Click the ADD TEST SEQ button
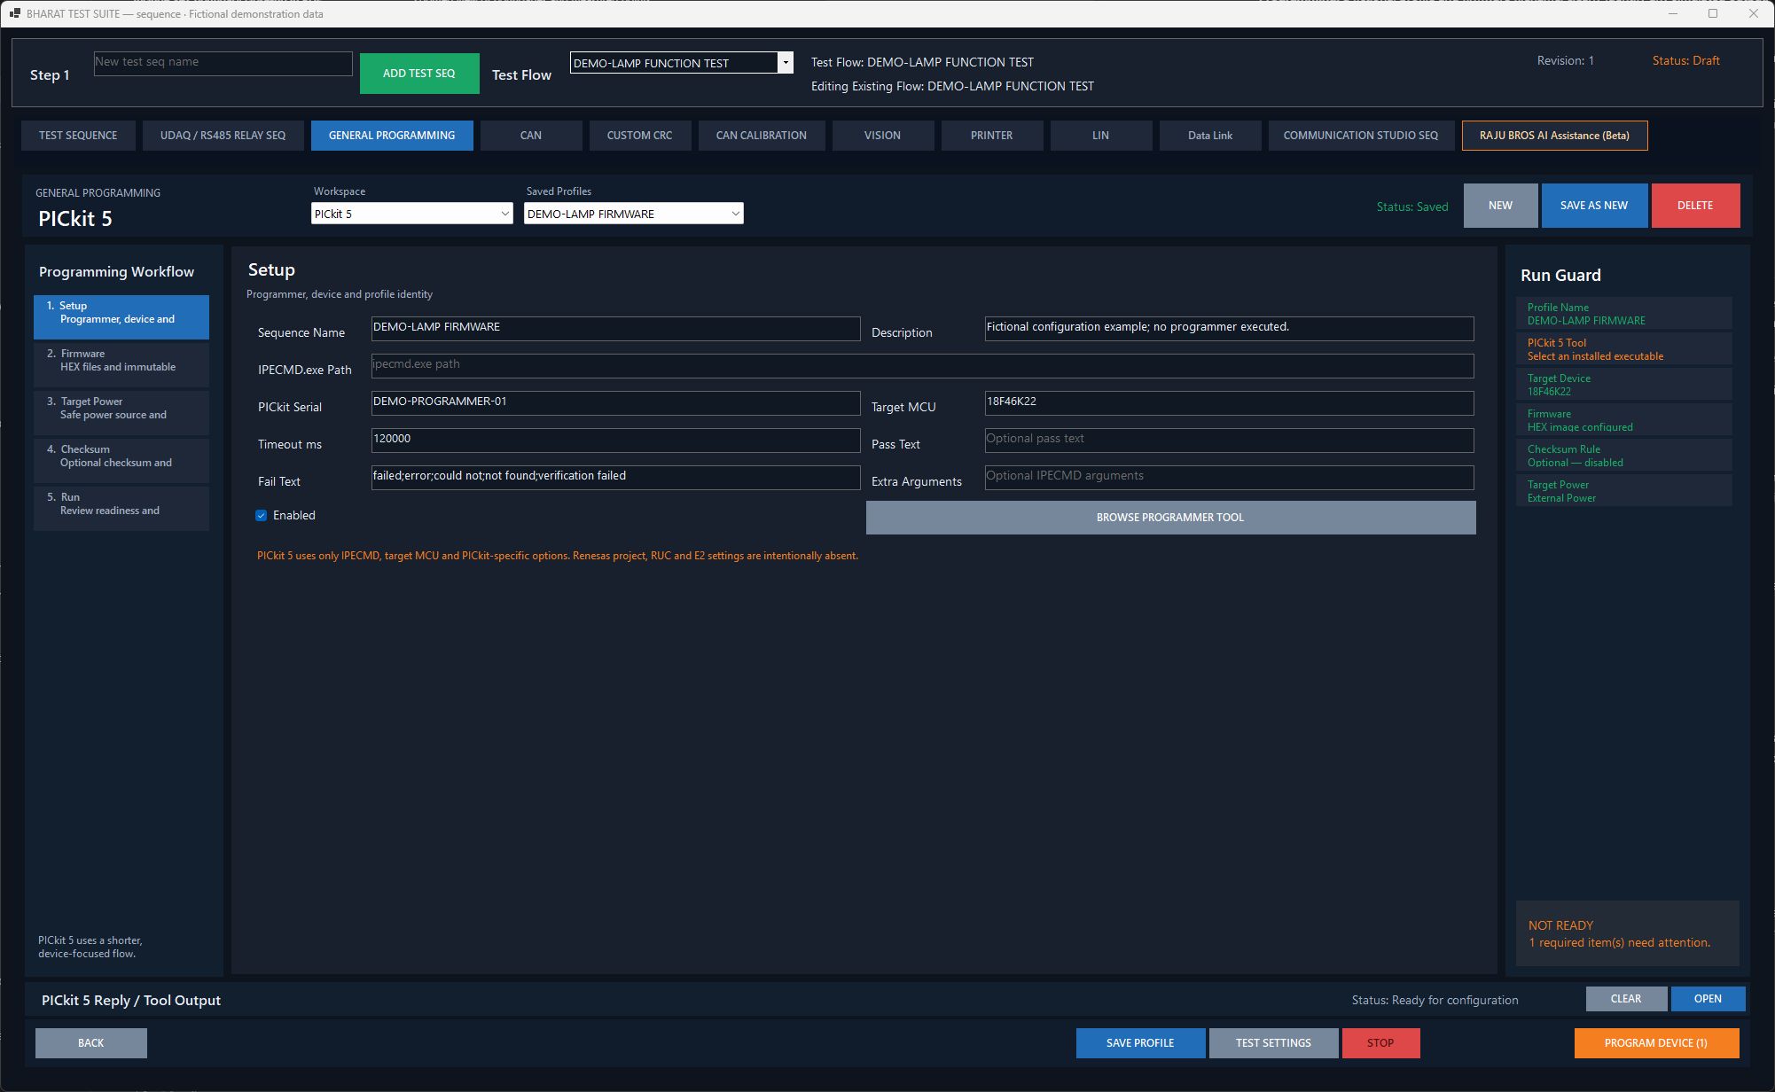The width and height of the screenshot is (1775, 1092). click(x=419, y=74)
